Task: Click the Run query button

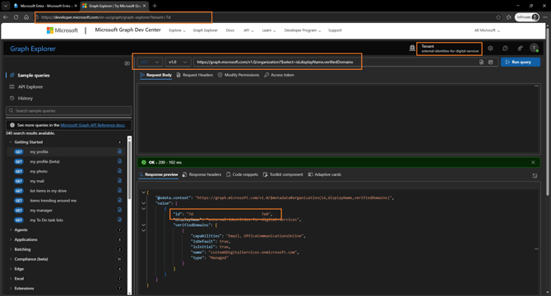Action: click(521, 62)
